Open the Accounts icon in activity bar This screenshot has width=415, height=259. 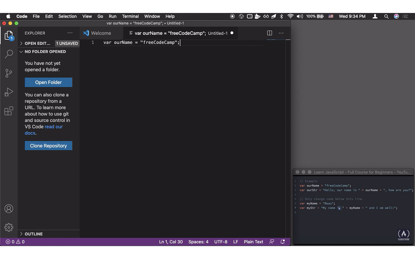(x=9, y=209)
